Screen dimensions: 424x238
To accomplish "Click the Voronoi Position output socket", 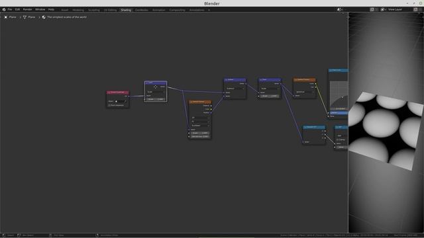I will coord(211,112).
